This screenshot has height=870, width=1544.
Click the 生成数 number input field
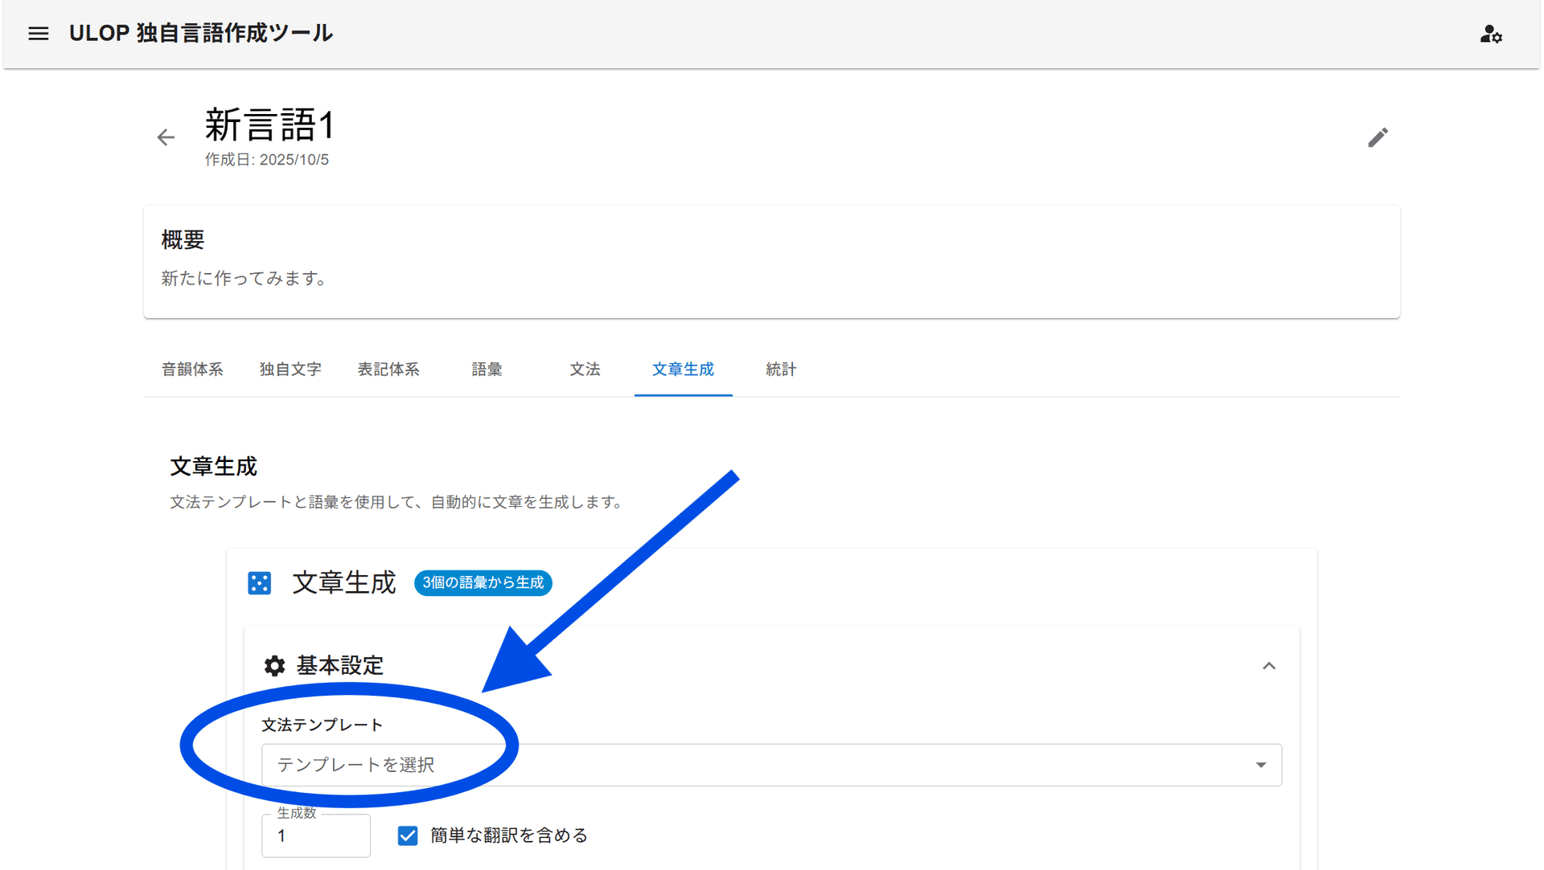315,836
